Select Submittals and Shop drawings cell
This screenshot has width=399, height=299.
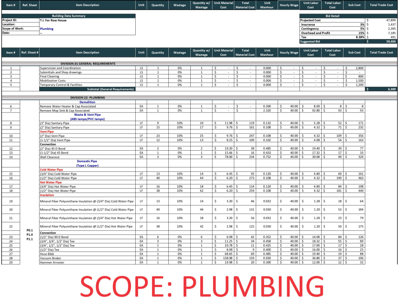(87, 72)
